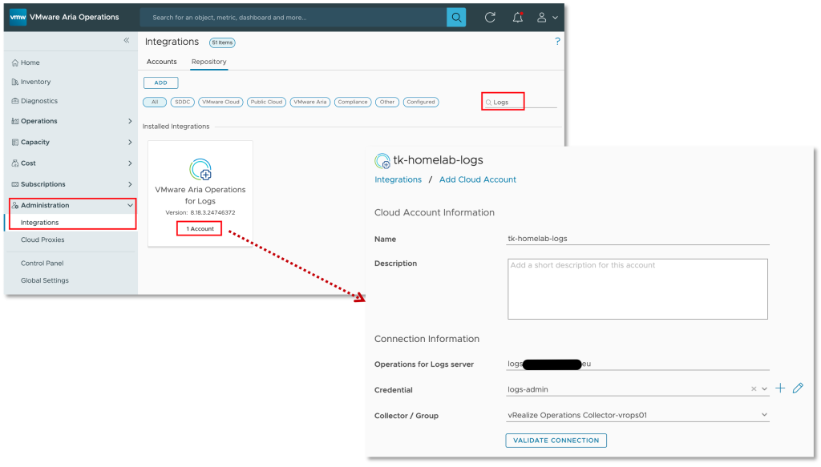Select the Configured filter pill
The image size is (821, 467).
(420, 102)
